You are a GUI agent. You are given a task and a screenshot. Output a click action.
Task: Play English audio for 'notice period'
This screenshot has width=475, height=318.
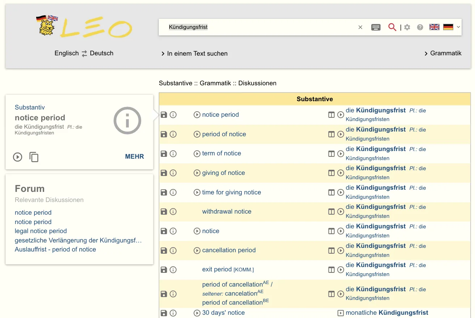click(197, 115)
